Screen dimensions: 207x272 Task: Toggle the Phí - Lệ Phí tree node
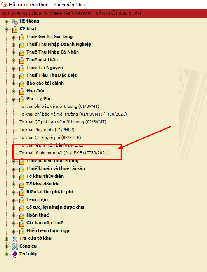(x=13, y=99)
